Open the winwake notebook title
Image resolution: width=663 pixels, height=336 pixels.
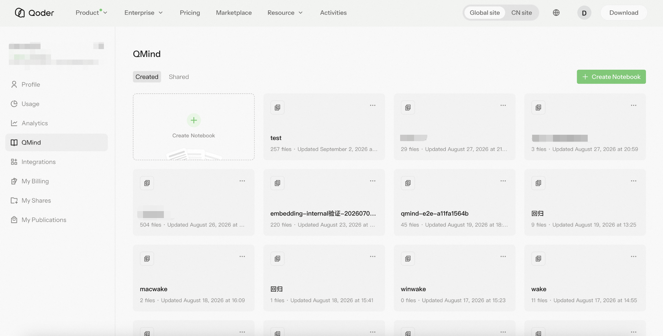413,289
